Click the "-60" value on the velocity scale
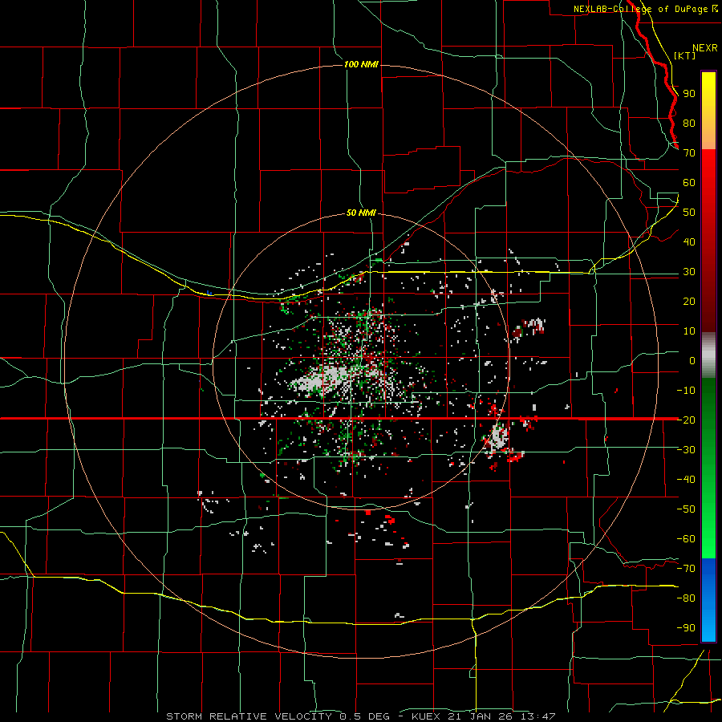The height and width of the screenshot is (722, 722). point(686,539)
